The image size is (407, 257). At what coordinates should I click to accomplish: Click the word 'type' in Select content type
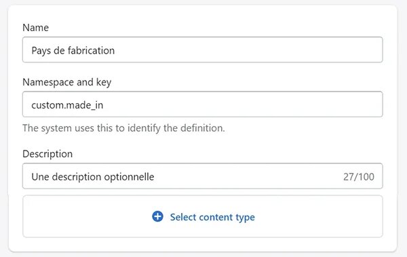tap(245, 218)
